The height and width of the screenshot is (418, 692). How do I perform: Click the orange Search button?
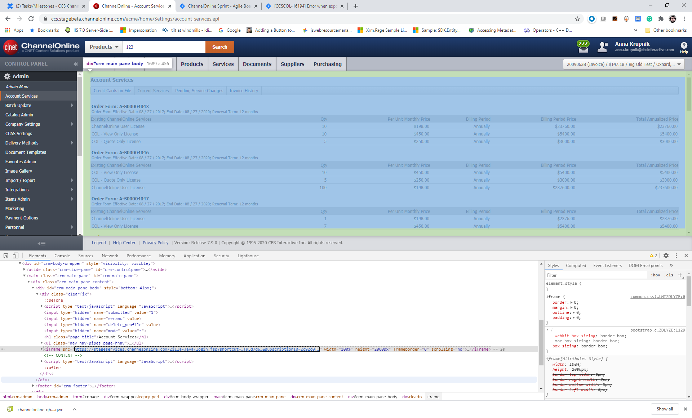pyautogui.click(x=219, y=47)
